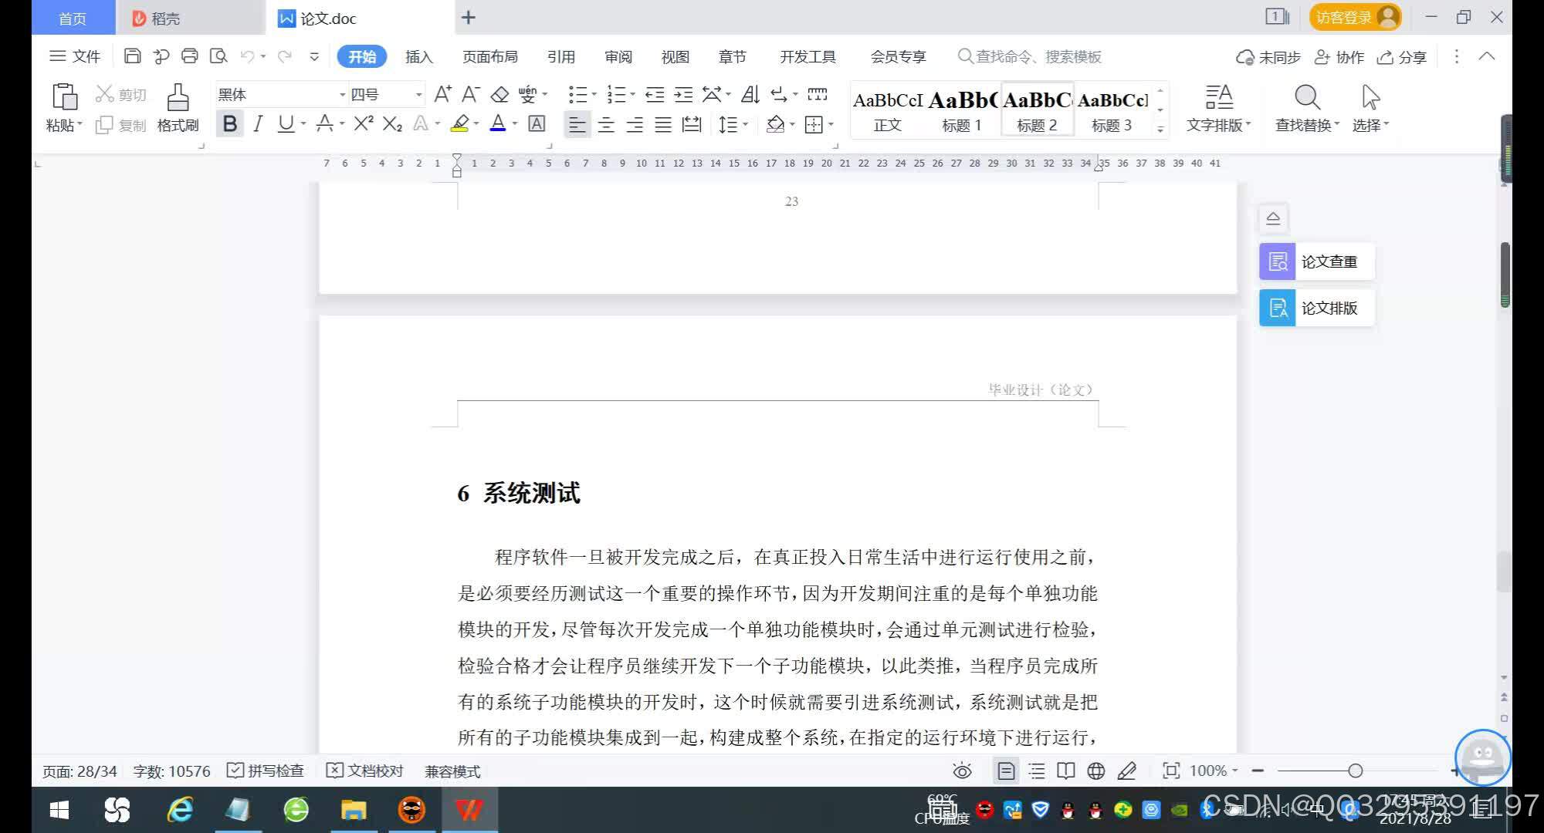
Task: Switch to web layout globe icon
Action: 1095,771
